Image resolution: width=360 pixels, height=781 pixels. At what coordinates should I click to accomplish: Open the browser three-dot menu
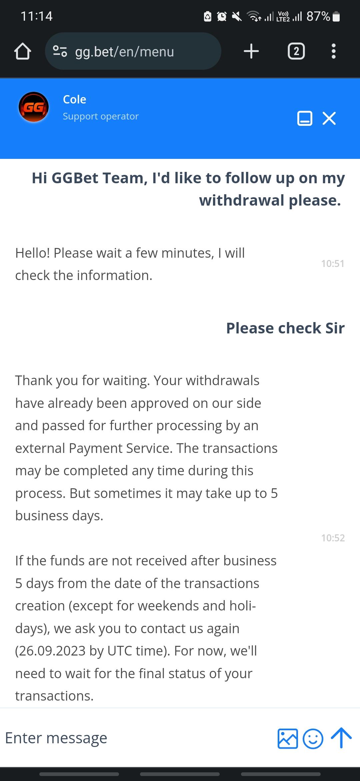(333, 51)
